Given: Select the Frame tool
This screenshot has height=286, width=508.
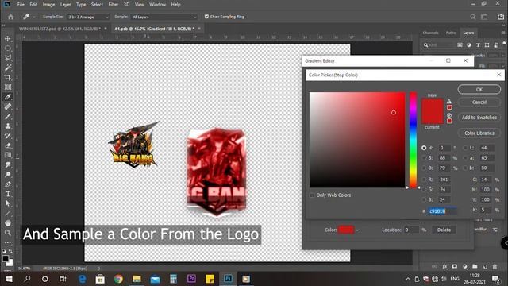Looking at the screenshot, I should (8, 87).
